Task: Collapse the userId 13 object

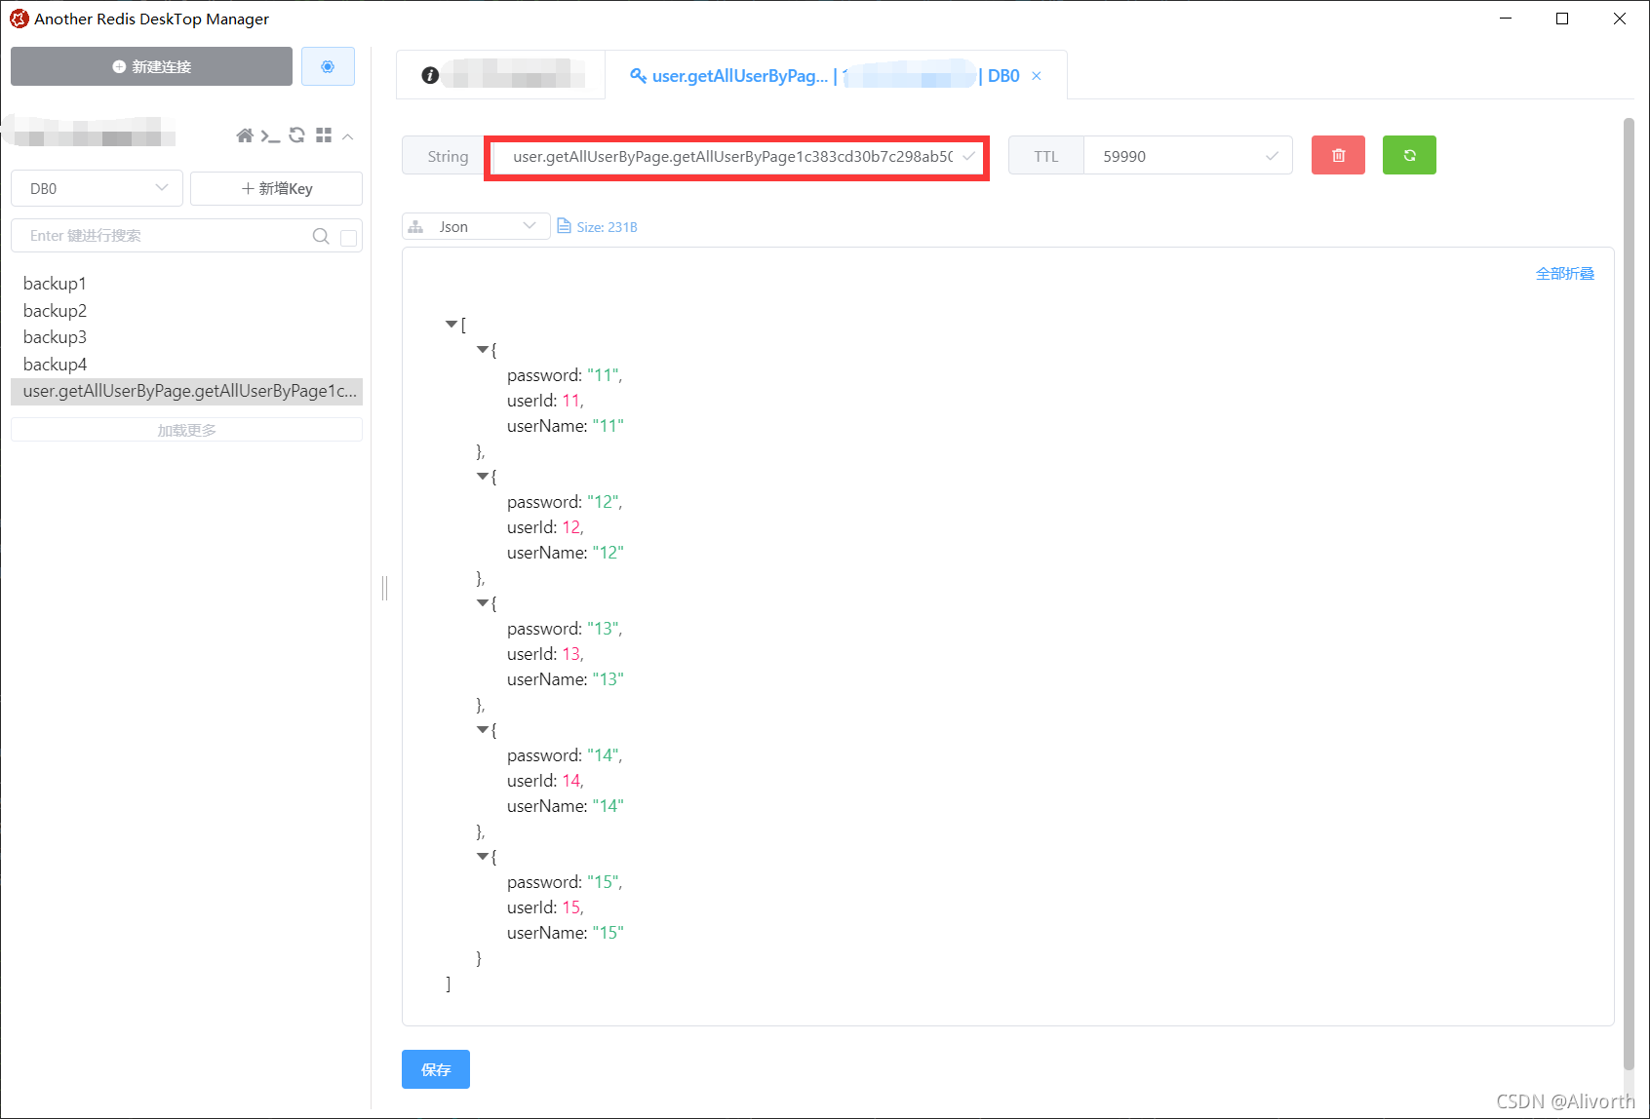Action: 483,602
